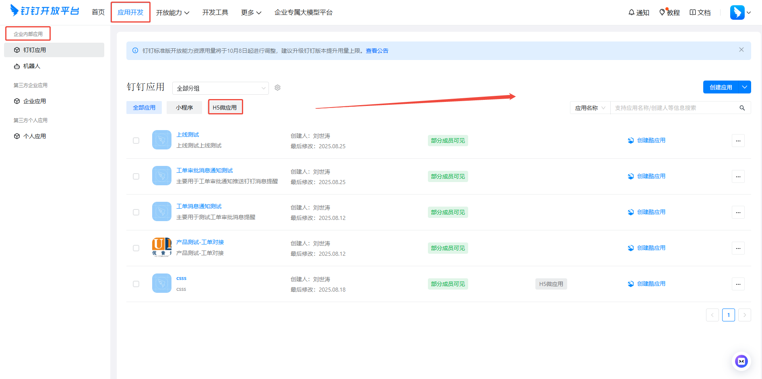Expand the 更多 menu
Viewport: 762px width, 379px height.
tap(251, 12)
